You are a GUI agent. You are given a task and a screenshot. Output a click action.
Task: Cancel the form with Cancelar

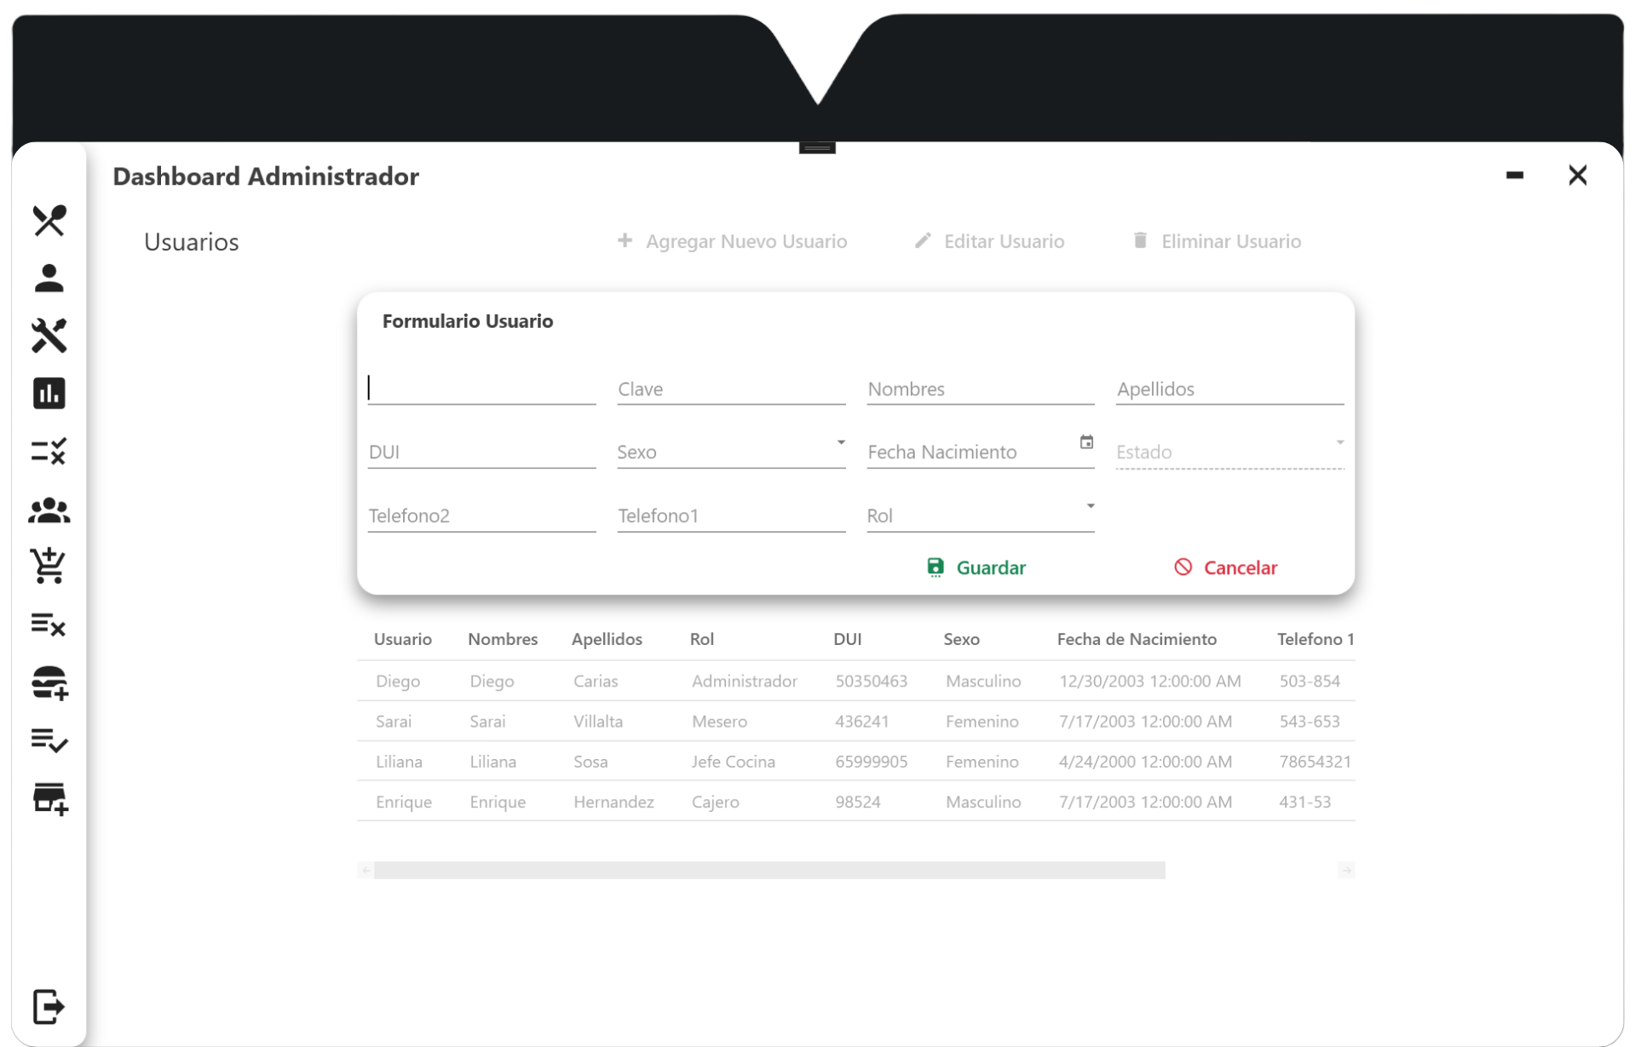tap(1225, 567)
